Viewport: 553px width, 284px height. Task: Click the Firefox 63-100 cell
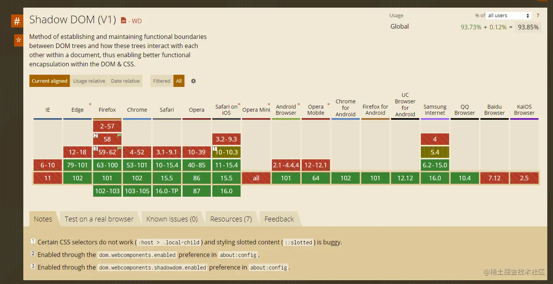coord(107,165)
